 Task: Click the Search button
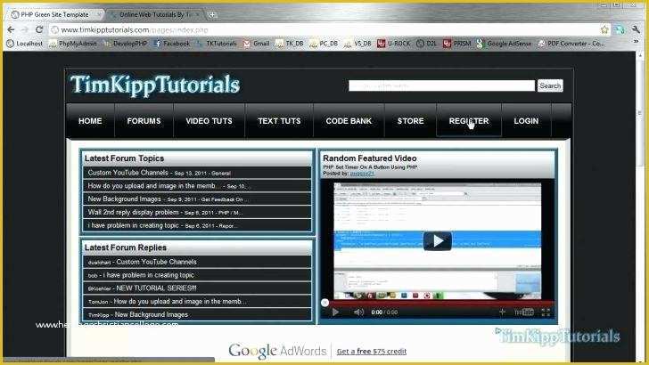point(550,85)
